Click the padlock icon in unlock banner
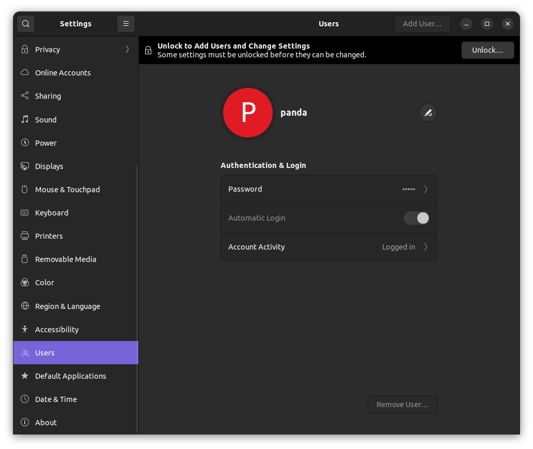533x449 pixels. coord(148,50)
